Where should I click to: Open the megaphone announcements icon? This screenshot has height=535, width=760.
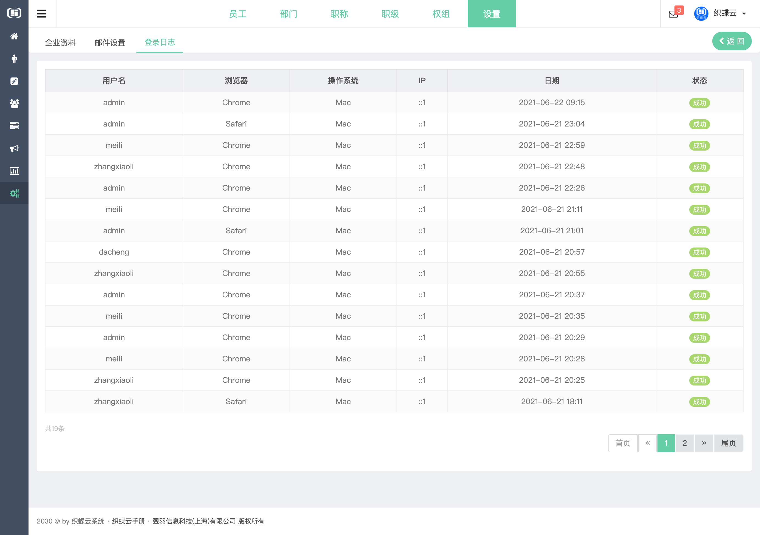[x=14, y=148]
